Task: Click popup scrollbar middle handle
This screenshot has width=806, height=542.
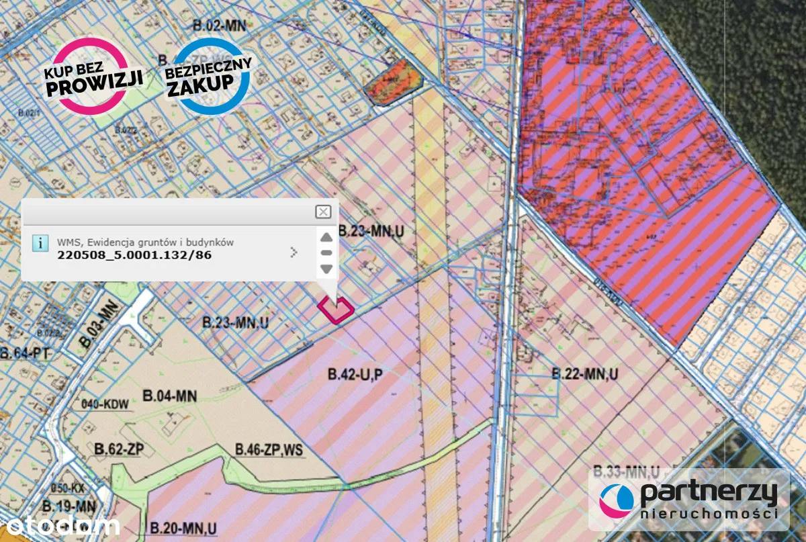Action: [326, 253]
